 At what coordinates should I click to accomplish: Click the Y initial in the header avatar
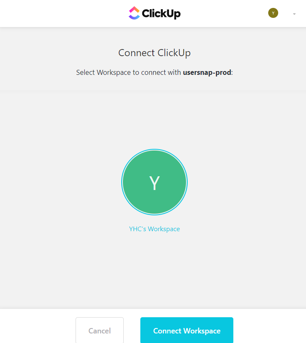coord(273,13)
